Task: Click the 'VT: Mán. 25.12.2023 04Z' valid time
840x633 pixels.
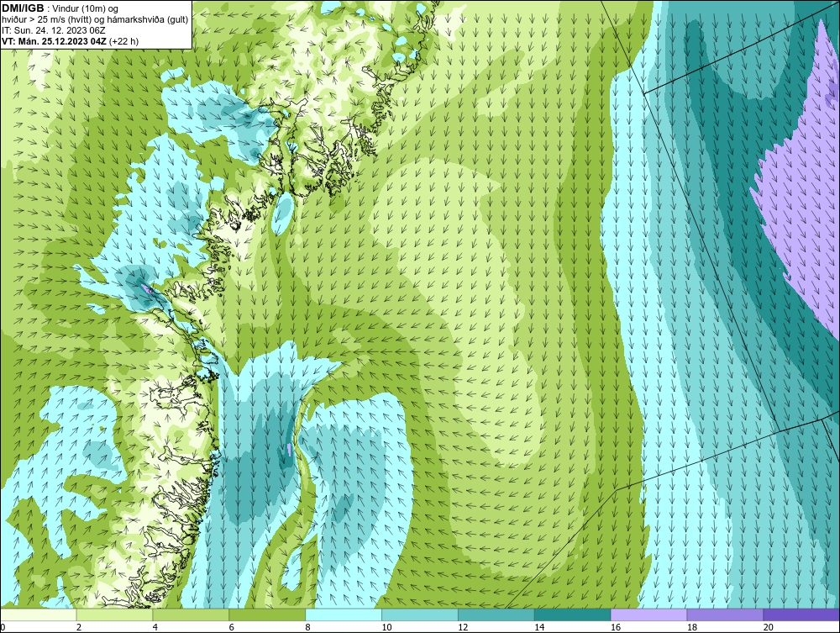Action: coord(54,41)
